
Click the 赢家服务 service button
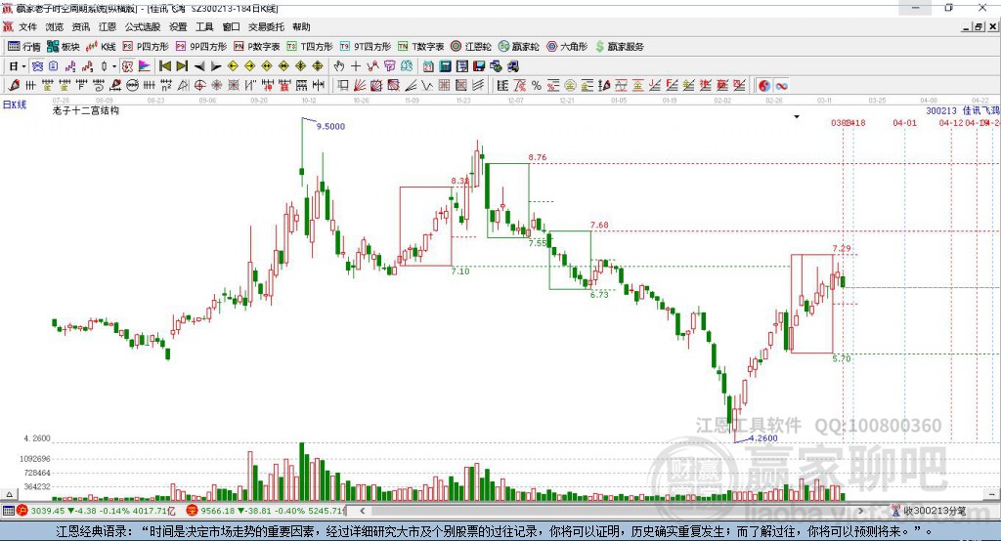[x=619, y=47]
